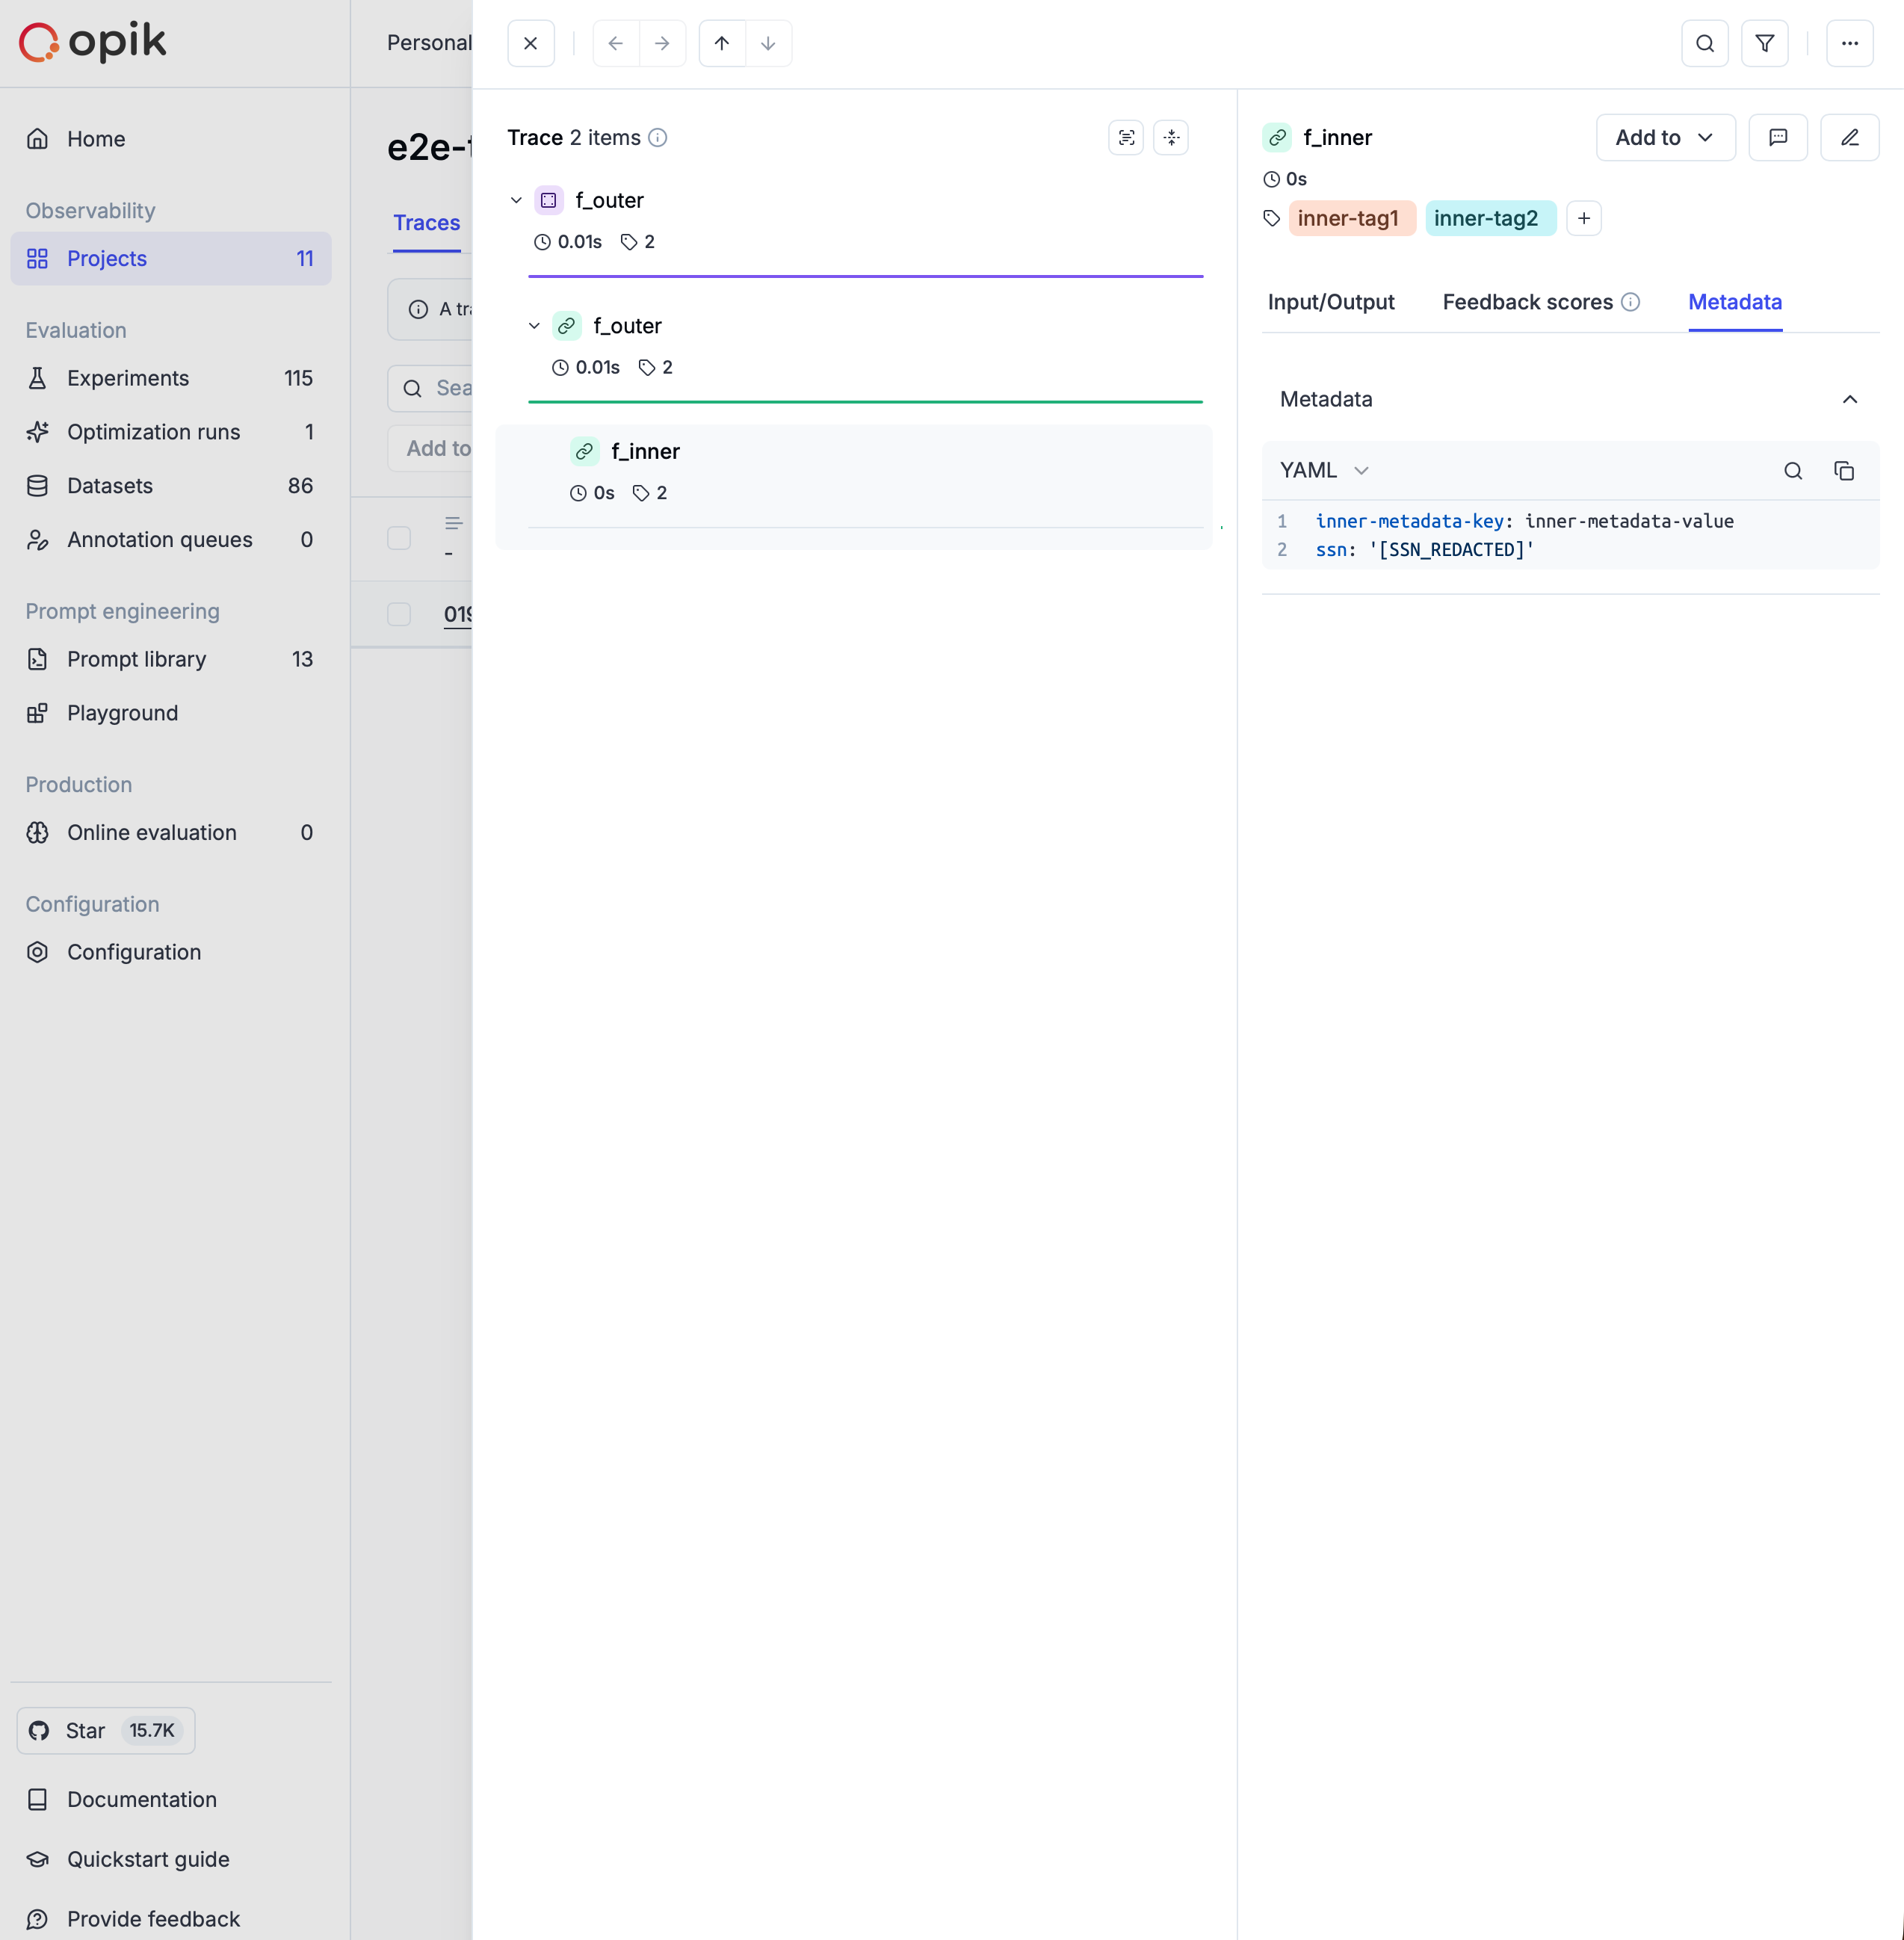Click the search icon in YAML viewer
The image size is (1904, 1940).
[1792, 471]
